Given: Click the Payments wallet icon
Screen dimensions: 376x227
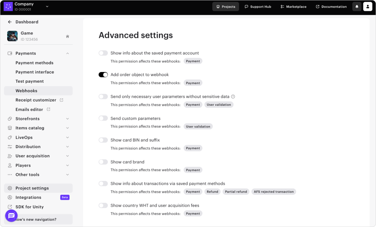Looking at the screenshot, I should pyautogui.click(x=10, y=54).
